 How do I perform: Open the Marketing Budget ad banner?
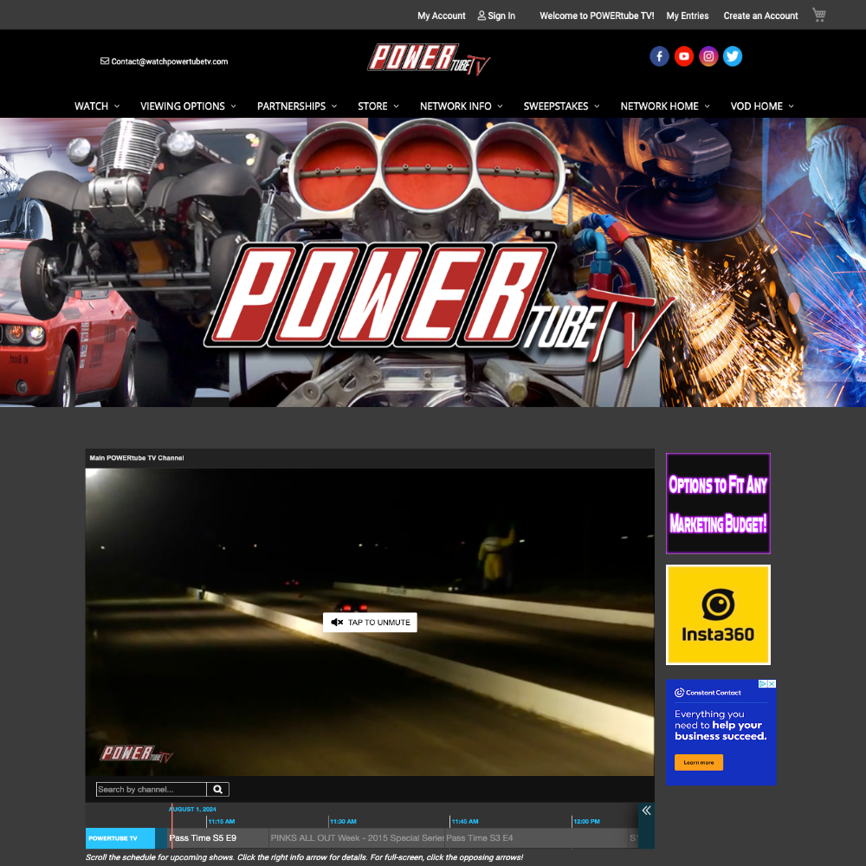point(718,504)
